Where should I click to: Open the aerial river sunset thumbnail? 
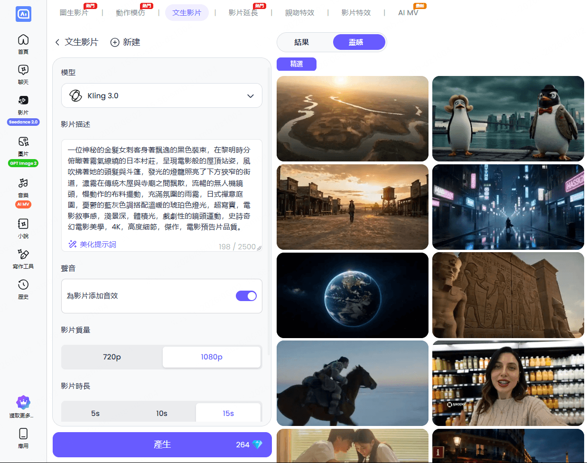(353, 119)
